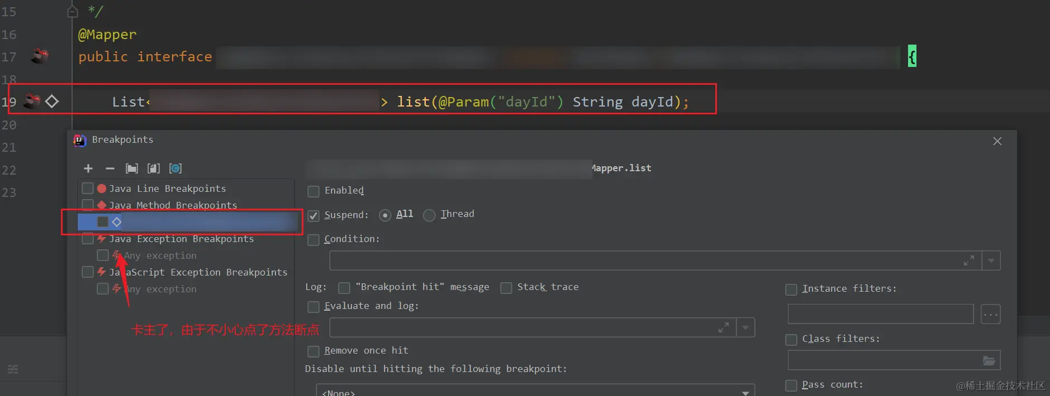Click the @Mapper annotation in editor

pos(107,35)
